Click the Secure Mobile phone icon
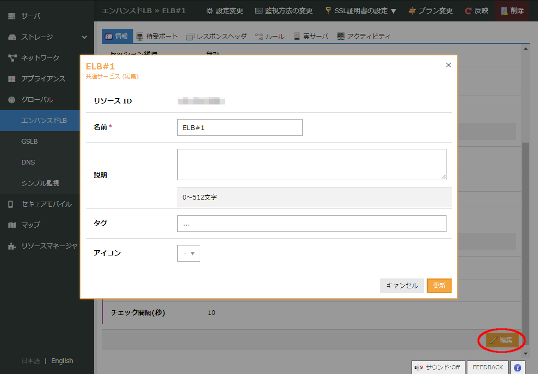 (11, 204)
